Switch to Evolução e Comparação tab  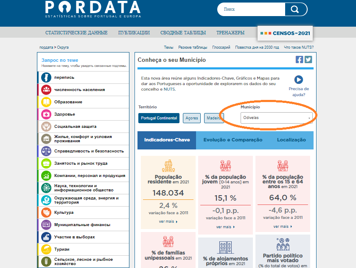(233, 140)
